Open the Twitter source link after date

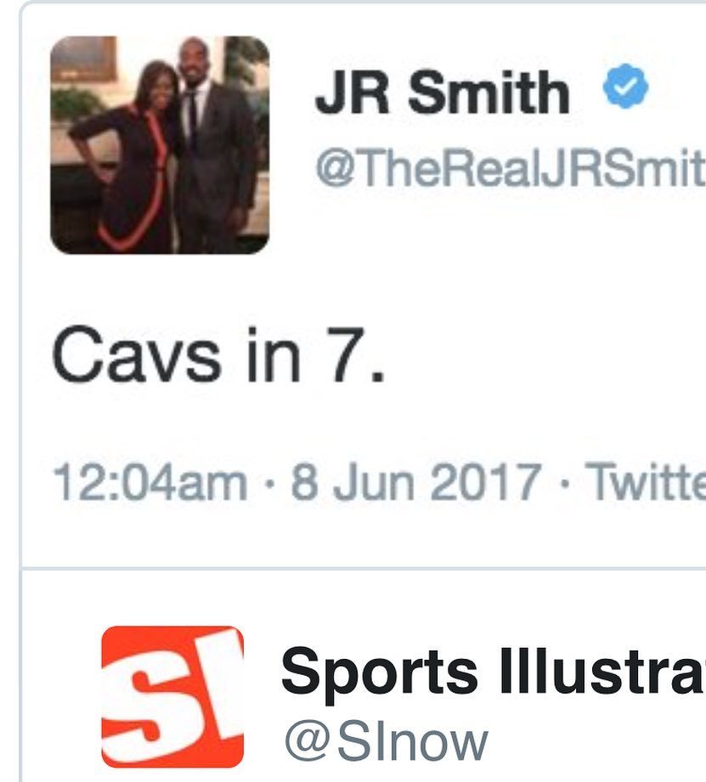click(x=645, y=481)
